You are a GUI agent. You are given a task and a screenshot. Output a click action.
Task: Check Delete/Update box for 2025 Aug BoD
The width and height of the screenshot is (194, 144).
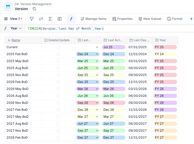click(58, 68)
